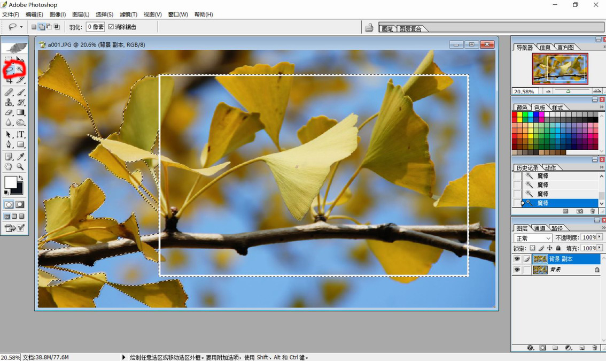The image size is (606, 361).
Task: Choose the Hand tool
Action: pos(9,167)
